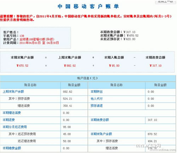The width and height of the screenshot is (177, 153).
Task: Click the 本期缴费金额 link
Action: coord(12,148)
